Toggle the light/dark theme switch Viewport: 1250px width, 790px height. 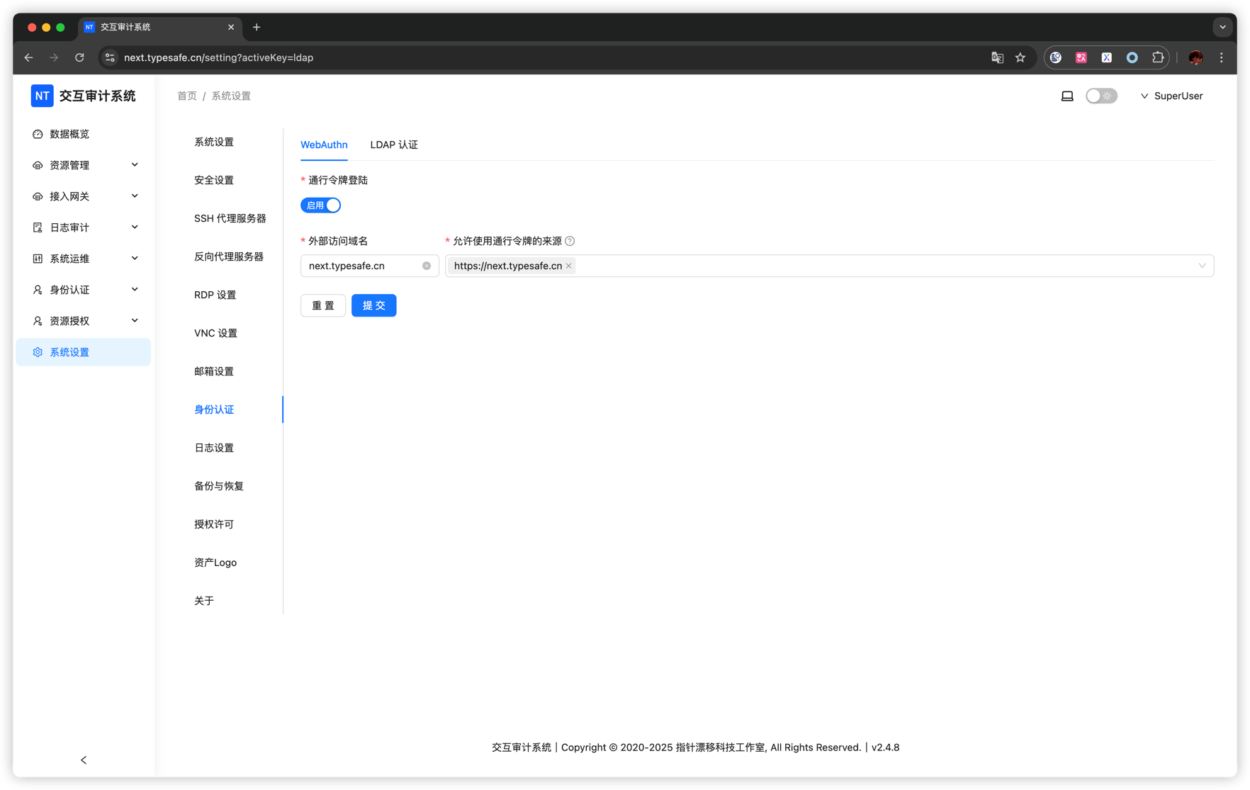pyautogui.click(x=1101, y=96)
